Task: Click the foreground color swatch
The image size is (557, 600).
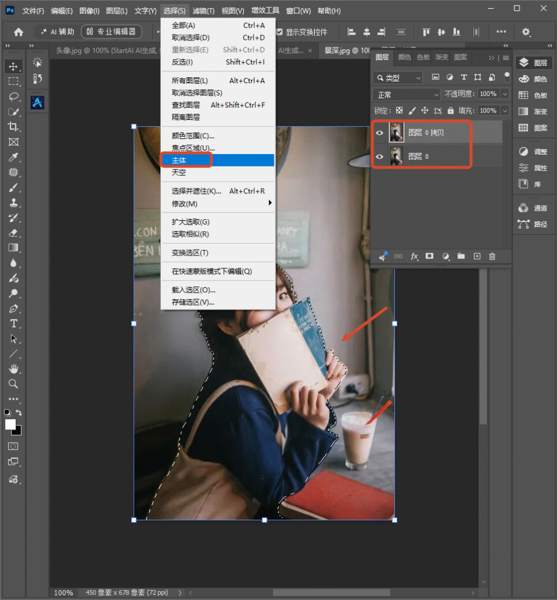Action: [11, 424]
